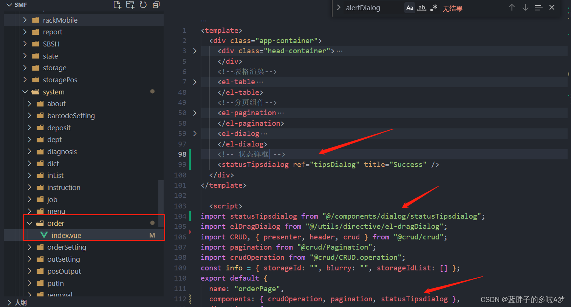Viewport: 571px width, 307px height.
Task: Toggle Match Case in find widget
Action: pyautogui.click(x=410, y=8)
